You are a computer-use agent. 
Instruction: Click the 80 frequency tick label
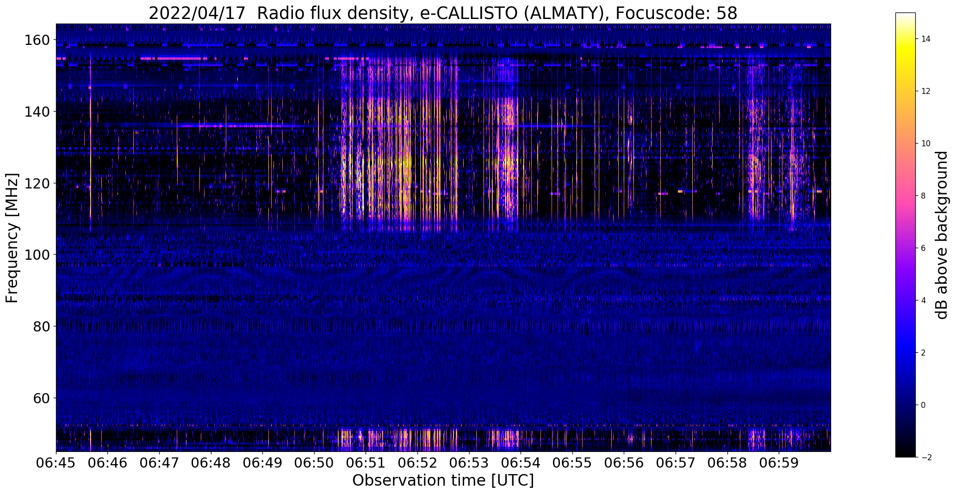point(43,326)
